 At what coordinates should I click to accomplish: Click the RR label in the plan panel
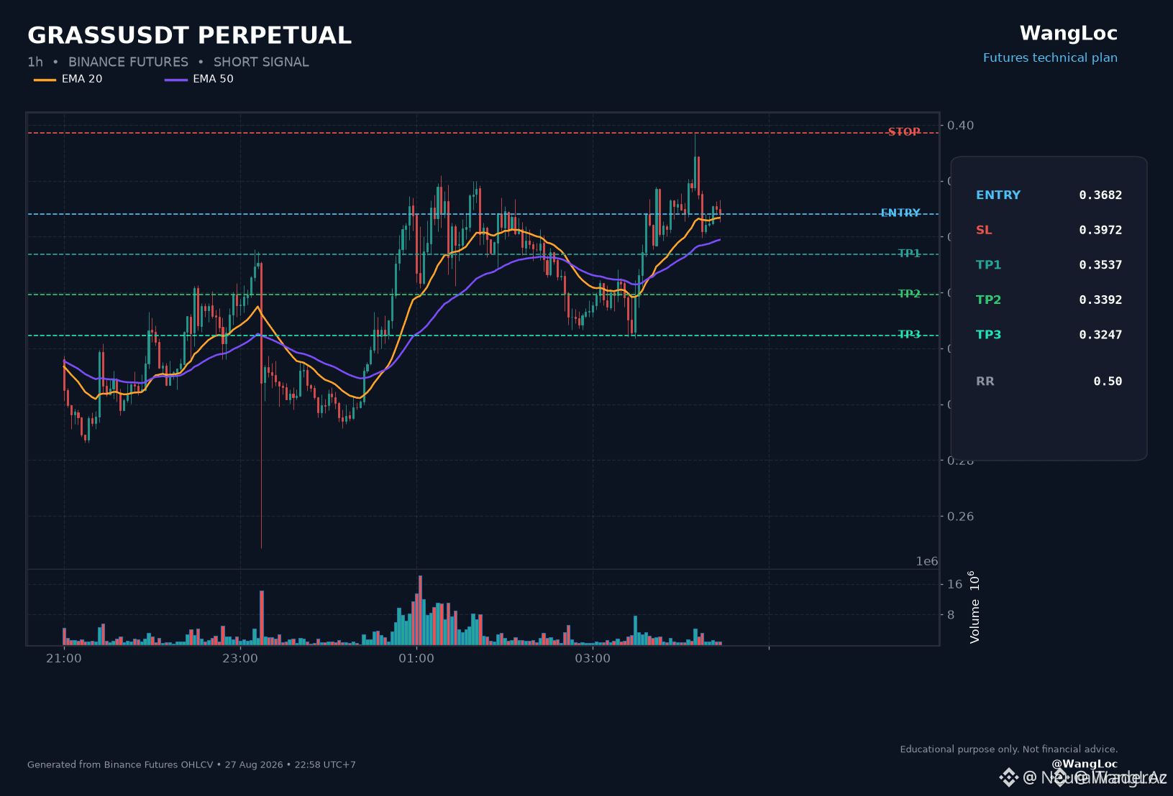point(985,381)
